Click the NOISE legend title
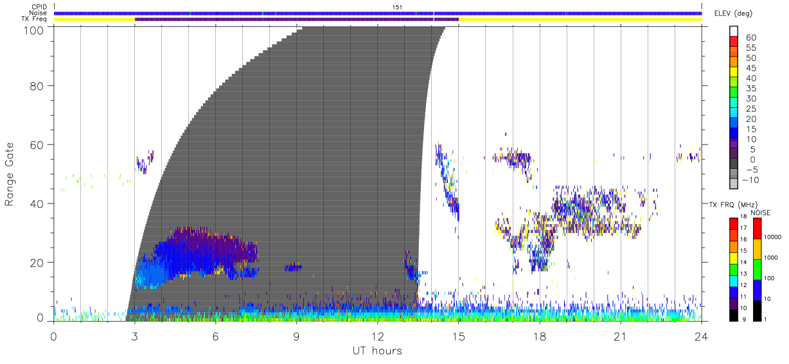 [x=761, y=212]
